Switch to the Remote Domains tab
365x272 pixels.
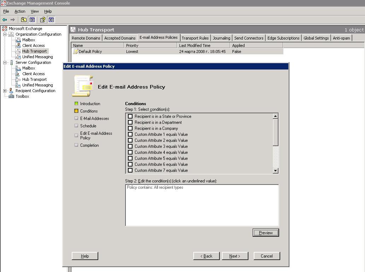pyautogui.click(x=86, y=38)
